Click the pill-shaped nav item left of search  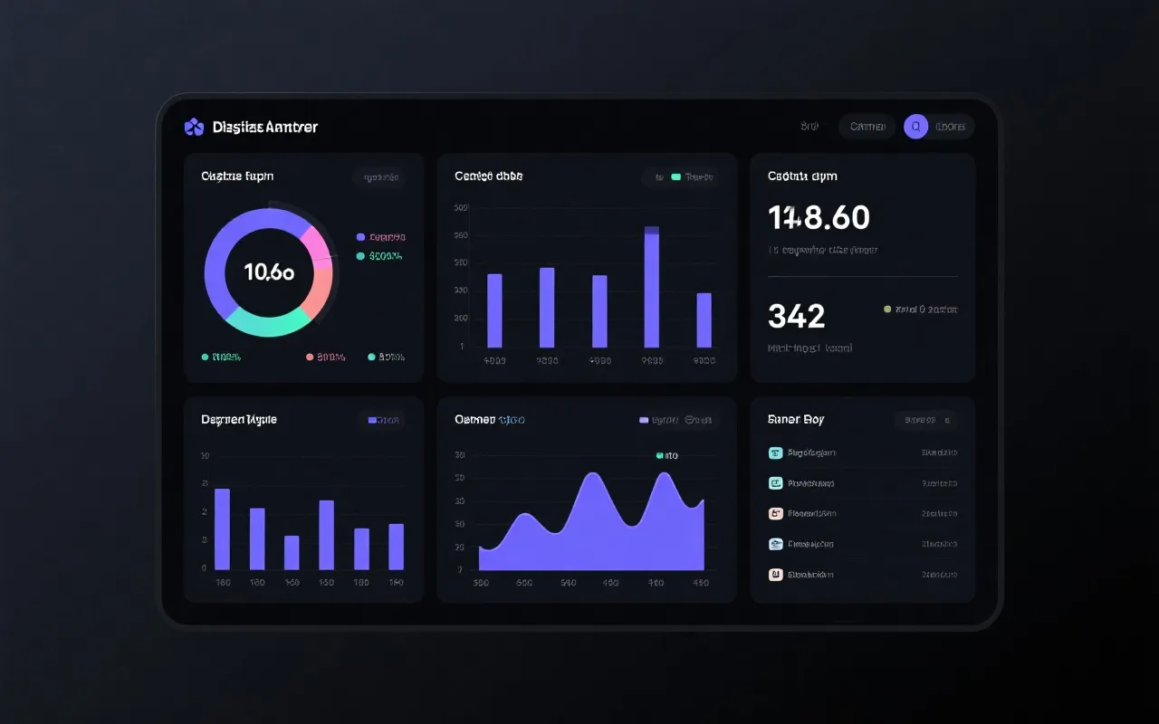(x=867, y=127)
